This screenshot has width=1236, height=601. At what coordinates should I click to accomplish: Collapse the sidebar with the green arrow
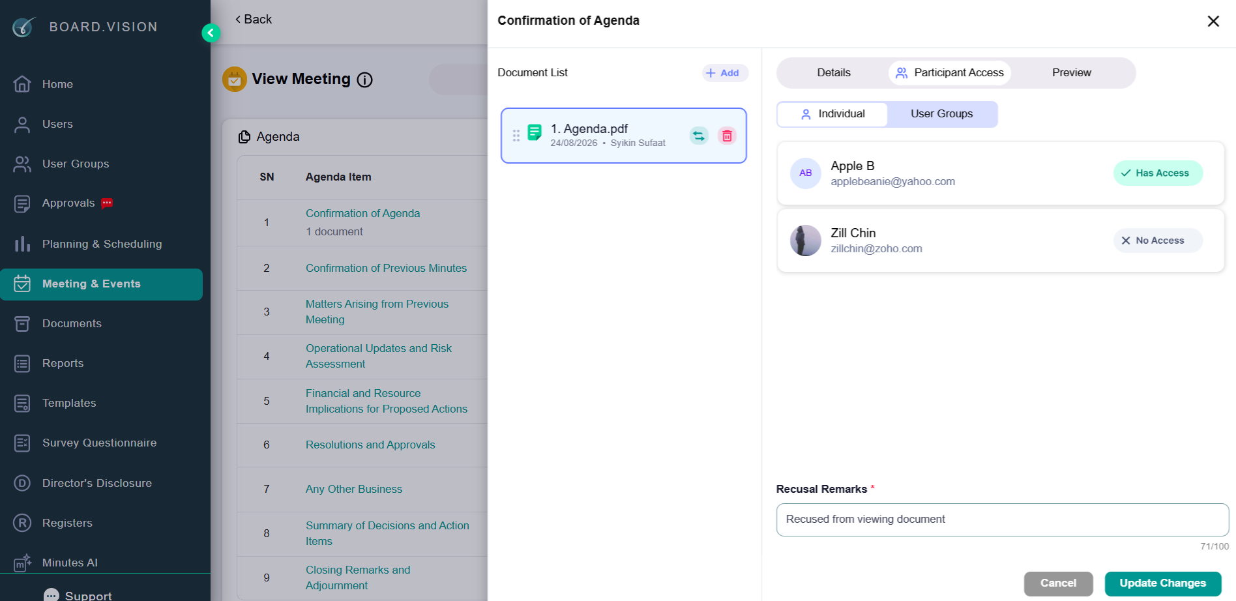(211, 33)
